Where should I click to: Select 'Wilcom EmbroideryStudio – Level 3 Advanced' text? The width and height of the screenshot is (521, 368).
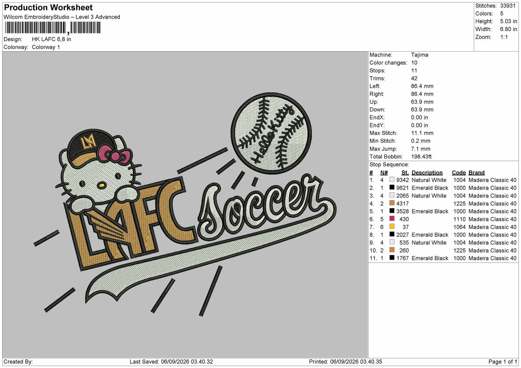pos(62,17)
